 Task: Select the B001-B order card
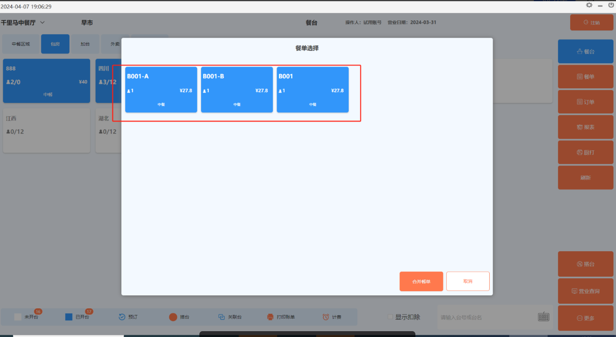(x=237, y=90)
